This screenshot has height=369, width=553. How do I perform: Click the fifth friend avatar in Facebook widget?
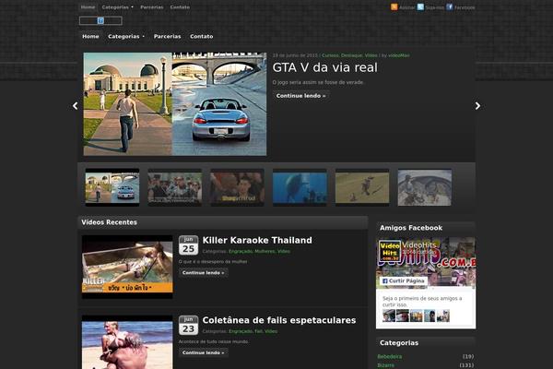443,315
